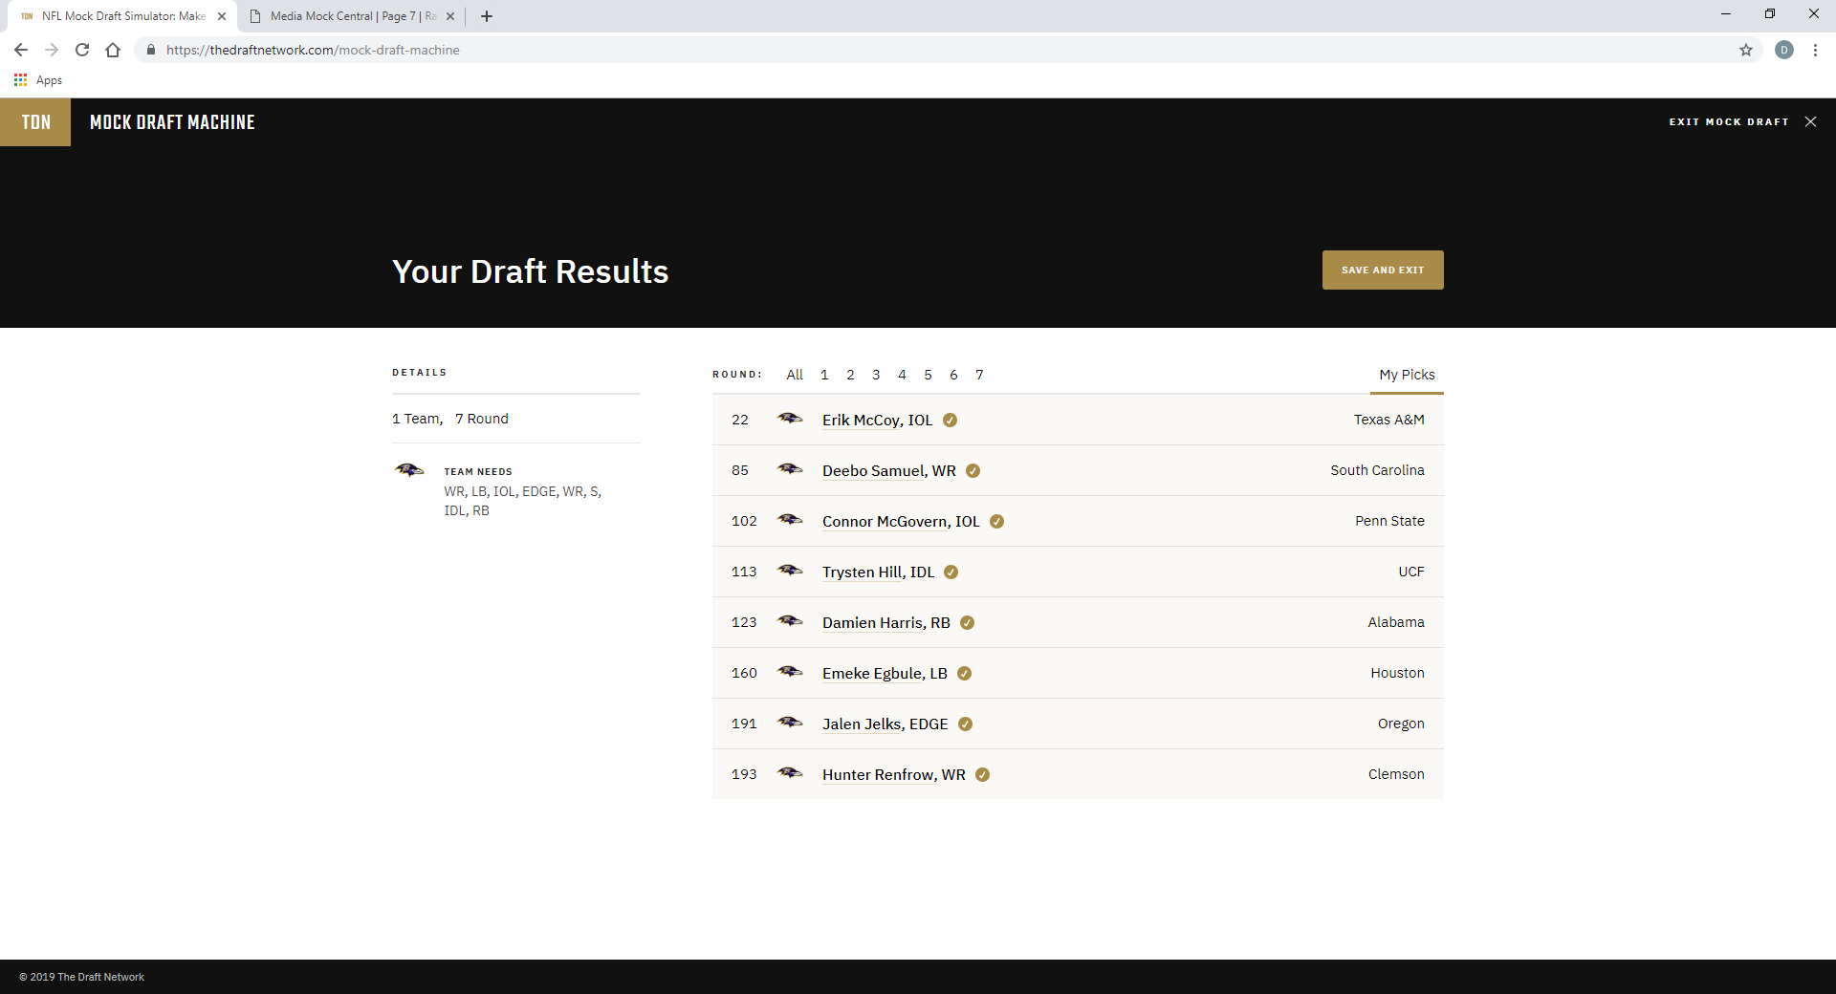Click the checkmark badge beside Hunter Renfrow
Image resolution: width=1836 pixels, height=994 pixels.
coord(982,774)
